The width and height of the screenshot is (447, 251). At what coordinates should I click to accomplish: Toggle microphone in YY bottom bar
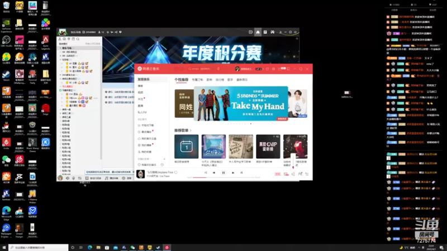tap(74, 178)
